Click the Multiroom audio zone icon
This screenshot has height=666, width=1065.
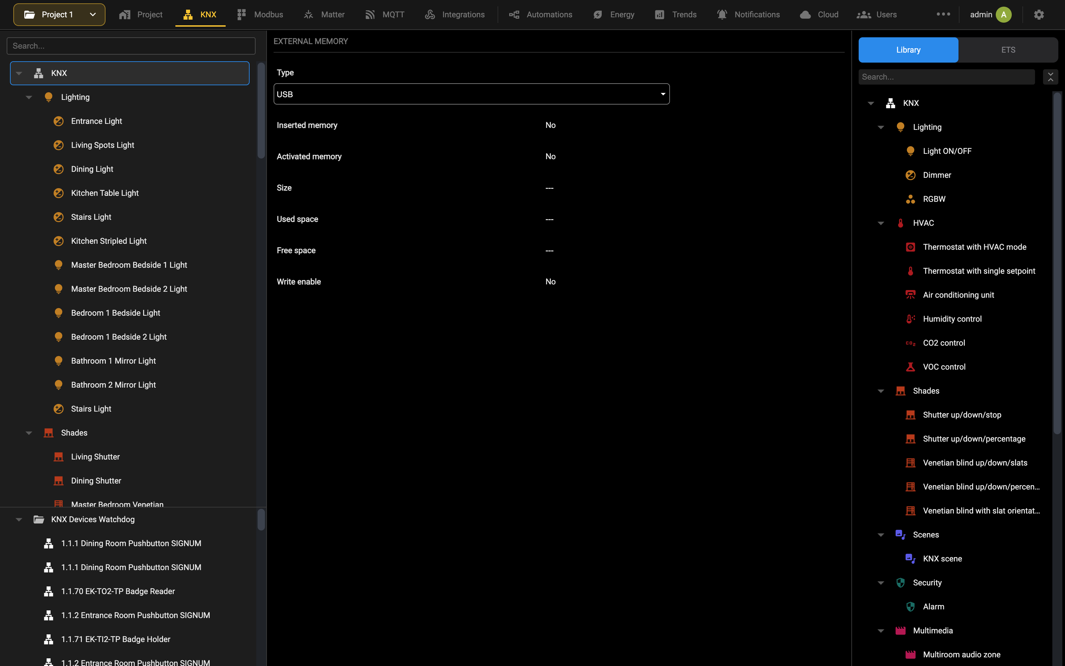pyautogui.click(x=910, y=655)
